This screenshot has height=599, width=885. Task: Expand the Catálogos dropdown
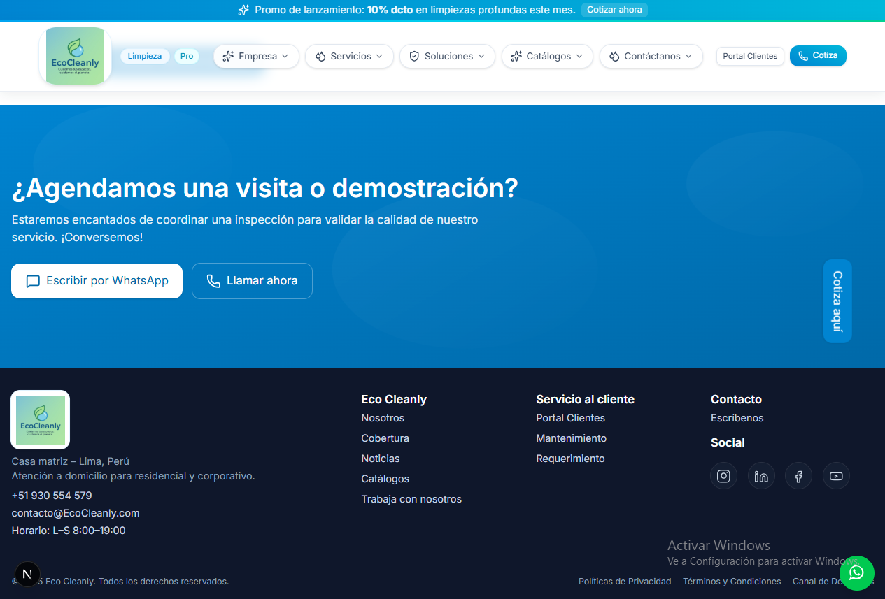click(547, 56)
